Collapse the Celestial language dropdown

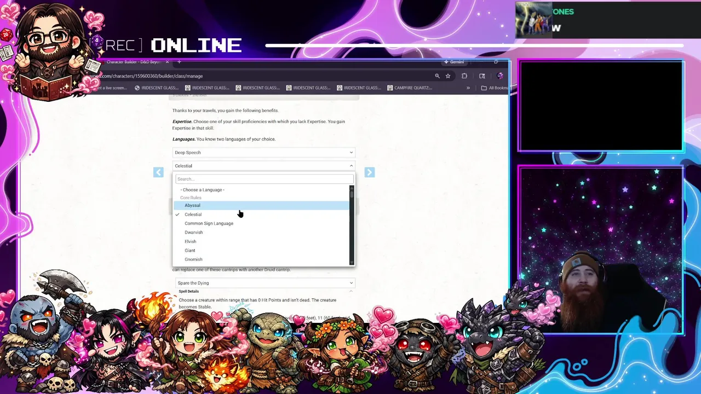pos(264,166)
